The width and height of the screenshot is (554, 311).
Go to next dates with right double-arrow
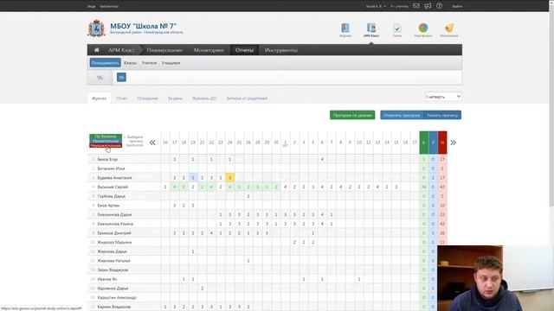coord(454,143)
